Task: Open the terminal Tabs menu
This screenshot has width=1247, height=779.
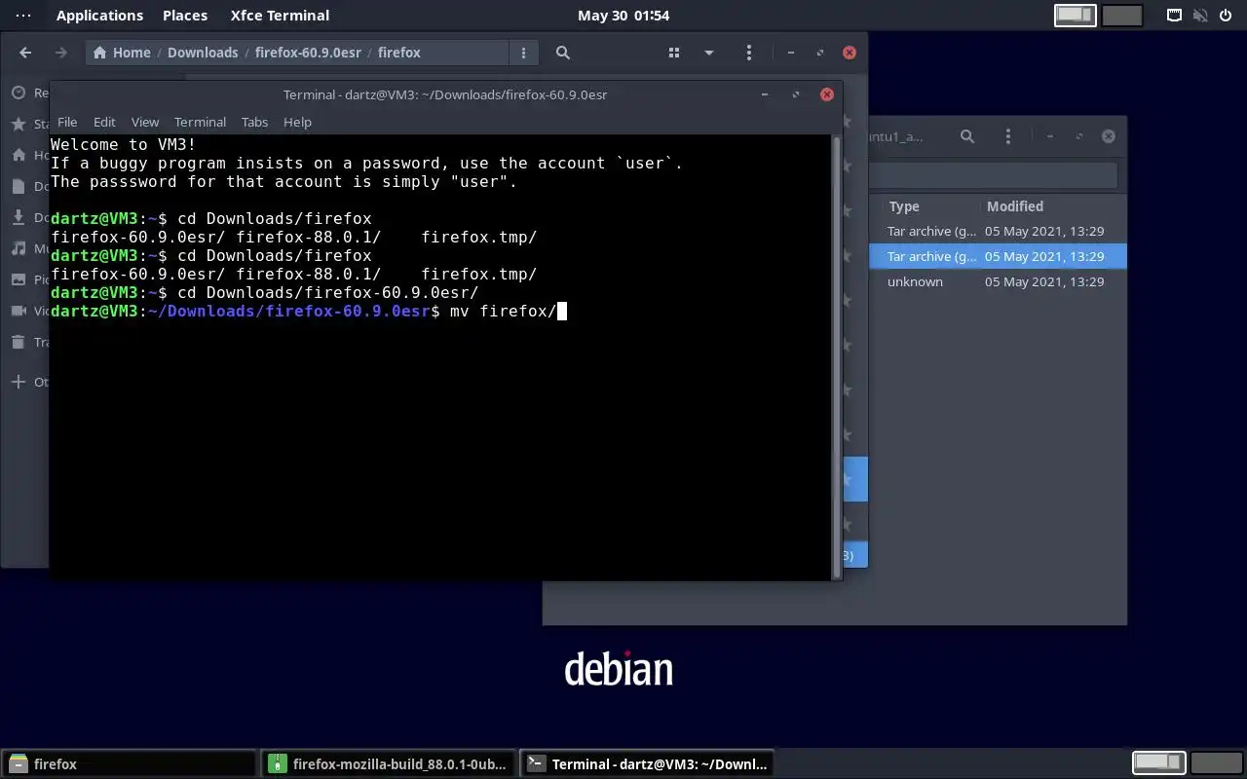Action: coord(254,122)
